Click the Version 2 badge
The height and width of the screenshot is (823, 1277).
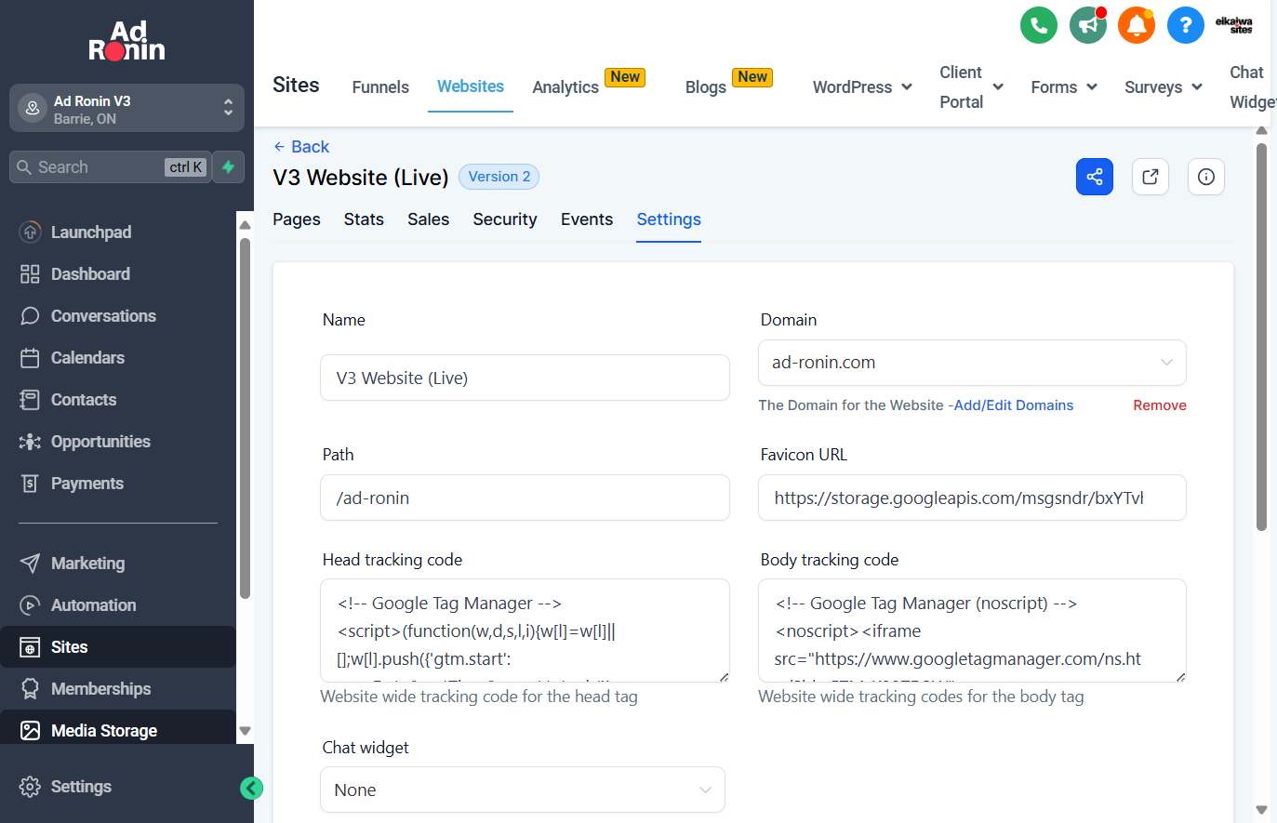click(x=499, y=177)
